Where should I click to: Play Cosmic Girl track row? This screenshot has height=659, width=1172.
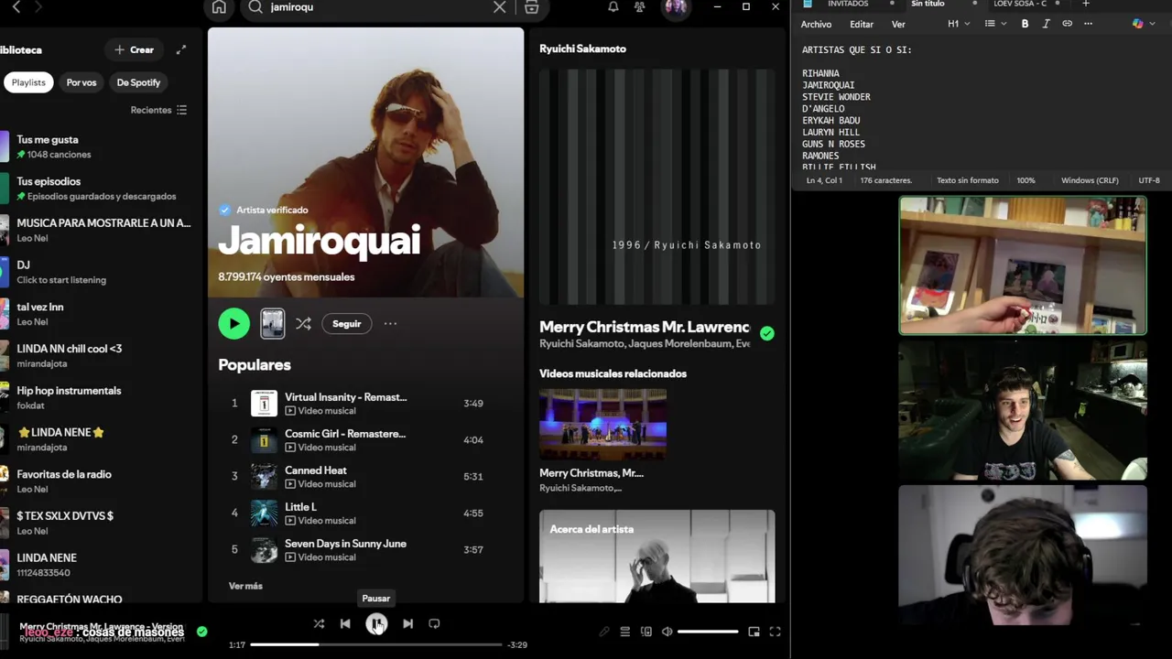[x=364, y=439]
